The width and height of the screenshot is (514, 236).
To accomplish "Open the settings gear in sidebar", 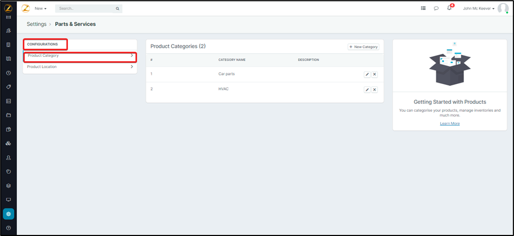I will (x=8, y=214).
